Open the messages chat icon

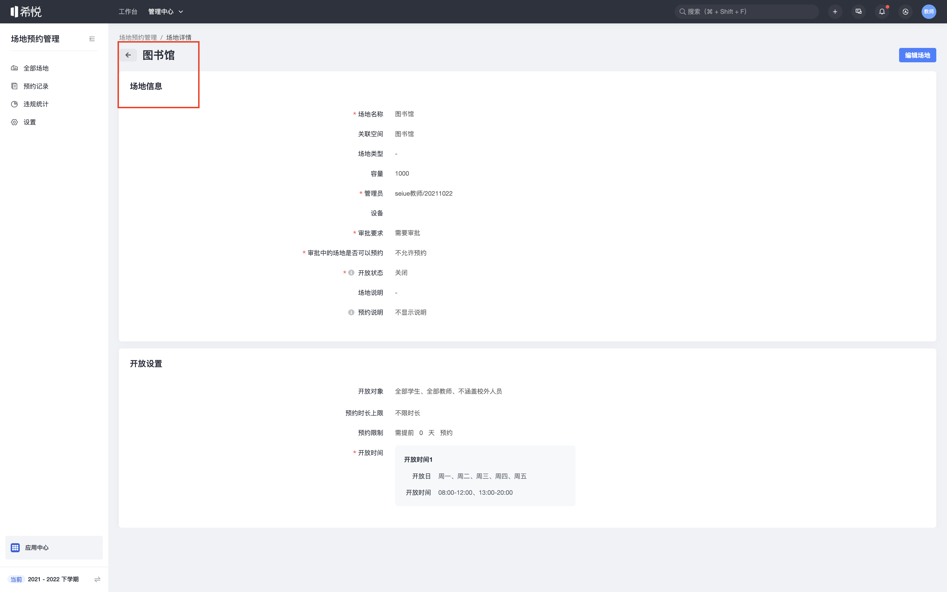[x=859, y=12]
